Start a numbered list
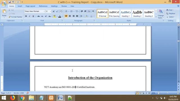The image size is (180, 101). click(x=71, y=11)
